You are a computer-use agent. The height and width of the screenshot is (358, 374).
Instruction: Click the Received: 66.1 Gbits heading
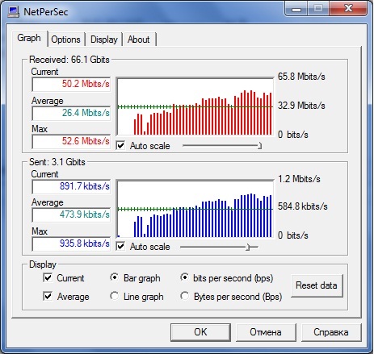point(69,60)
